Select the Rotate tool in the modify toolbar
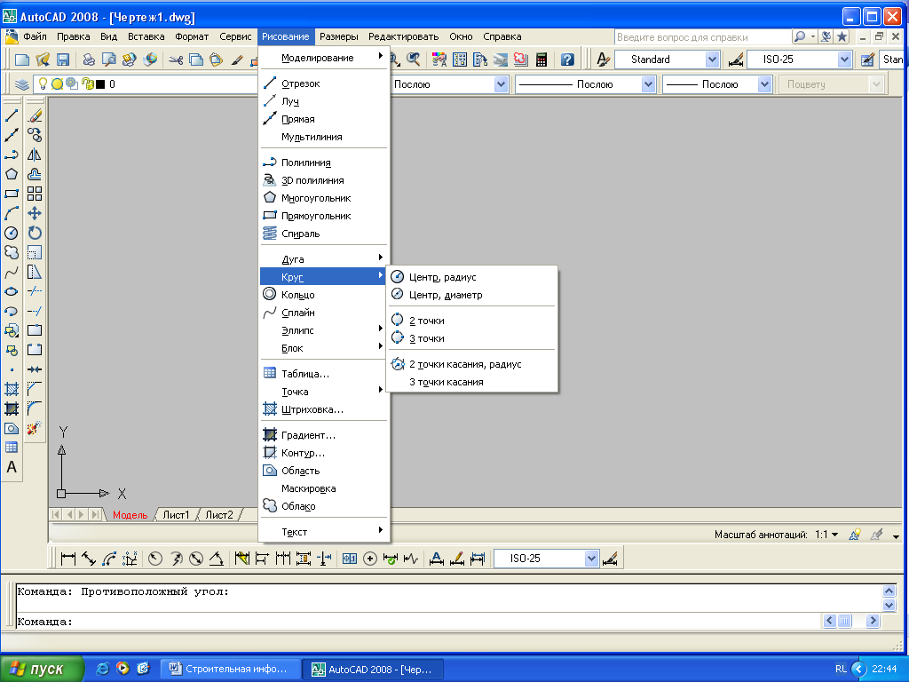909x682 pixels. [x=35, y=234]
